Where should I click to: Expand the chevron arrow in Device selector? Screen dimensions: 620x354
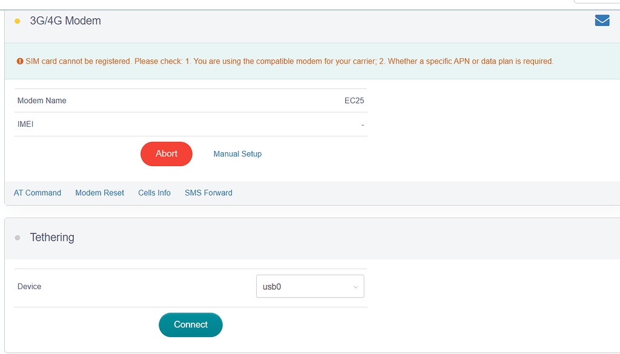coord(355,287)
